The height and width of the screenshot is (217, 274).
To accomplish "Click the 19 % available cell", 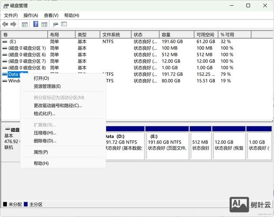I will [x=226, y=81].
